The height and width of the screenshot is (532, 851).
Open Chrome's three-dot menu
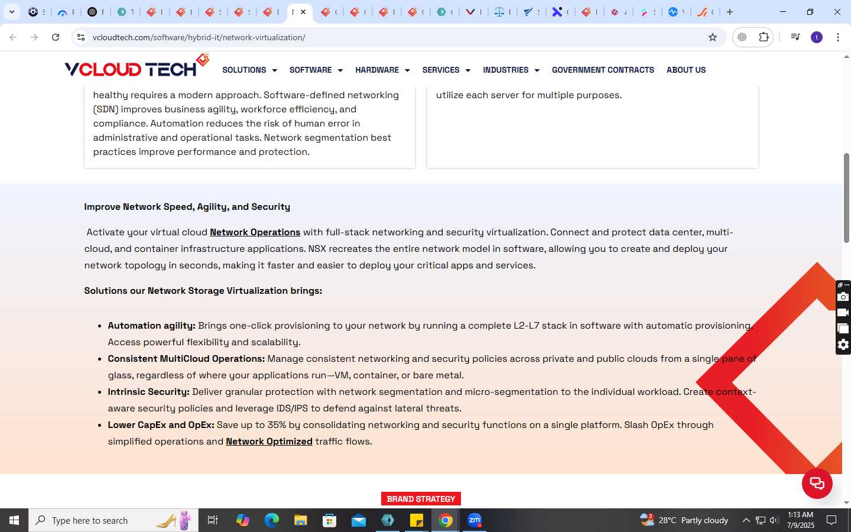pyautogui.click(x=838, y=37)
